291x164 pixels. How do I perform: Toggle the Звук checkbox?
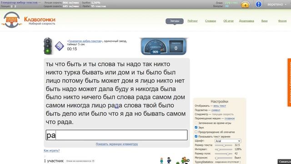(196, 128)
